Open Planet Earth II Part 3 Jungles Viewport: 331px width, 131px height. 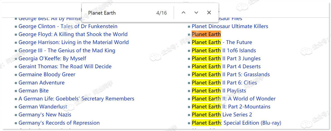[226, 59]
